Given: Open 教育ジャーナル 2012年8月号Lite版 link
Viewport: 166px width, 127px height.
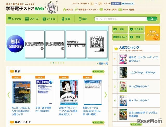Looking at the screenshot, I should [92, 111].
